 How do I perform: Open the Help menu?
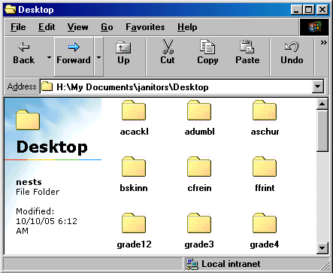[x=187, y=27]
